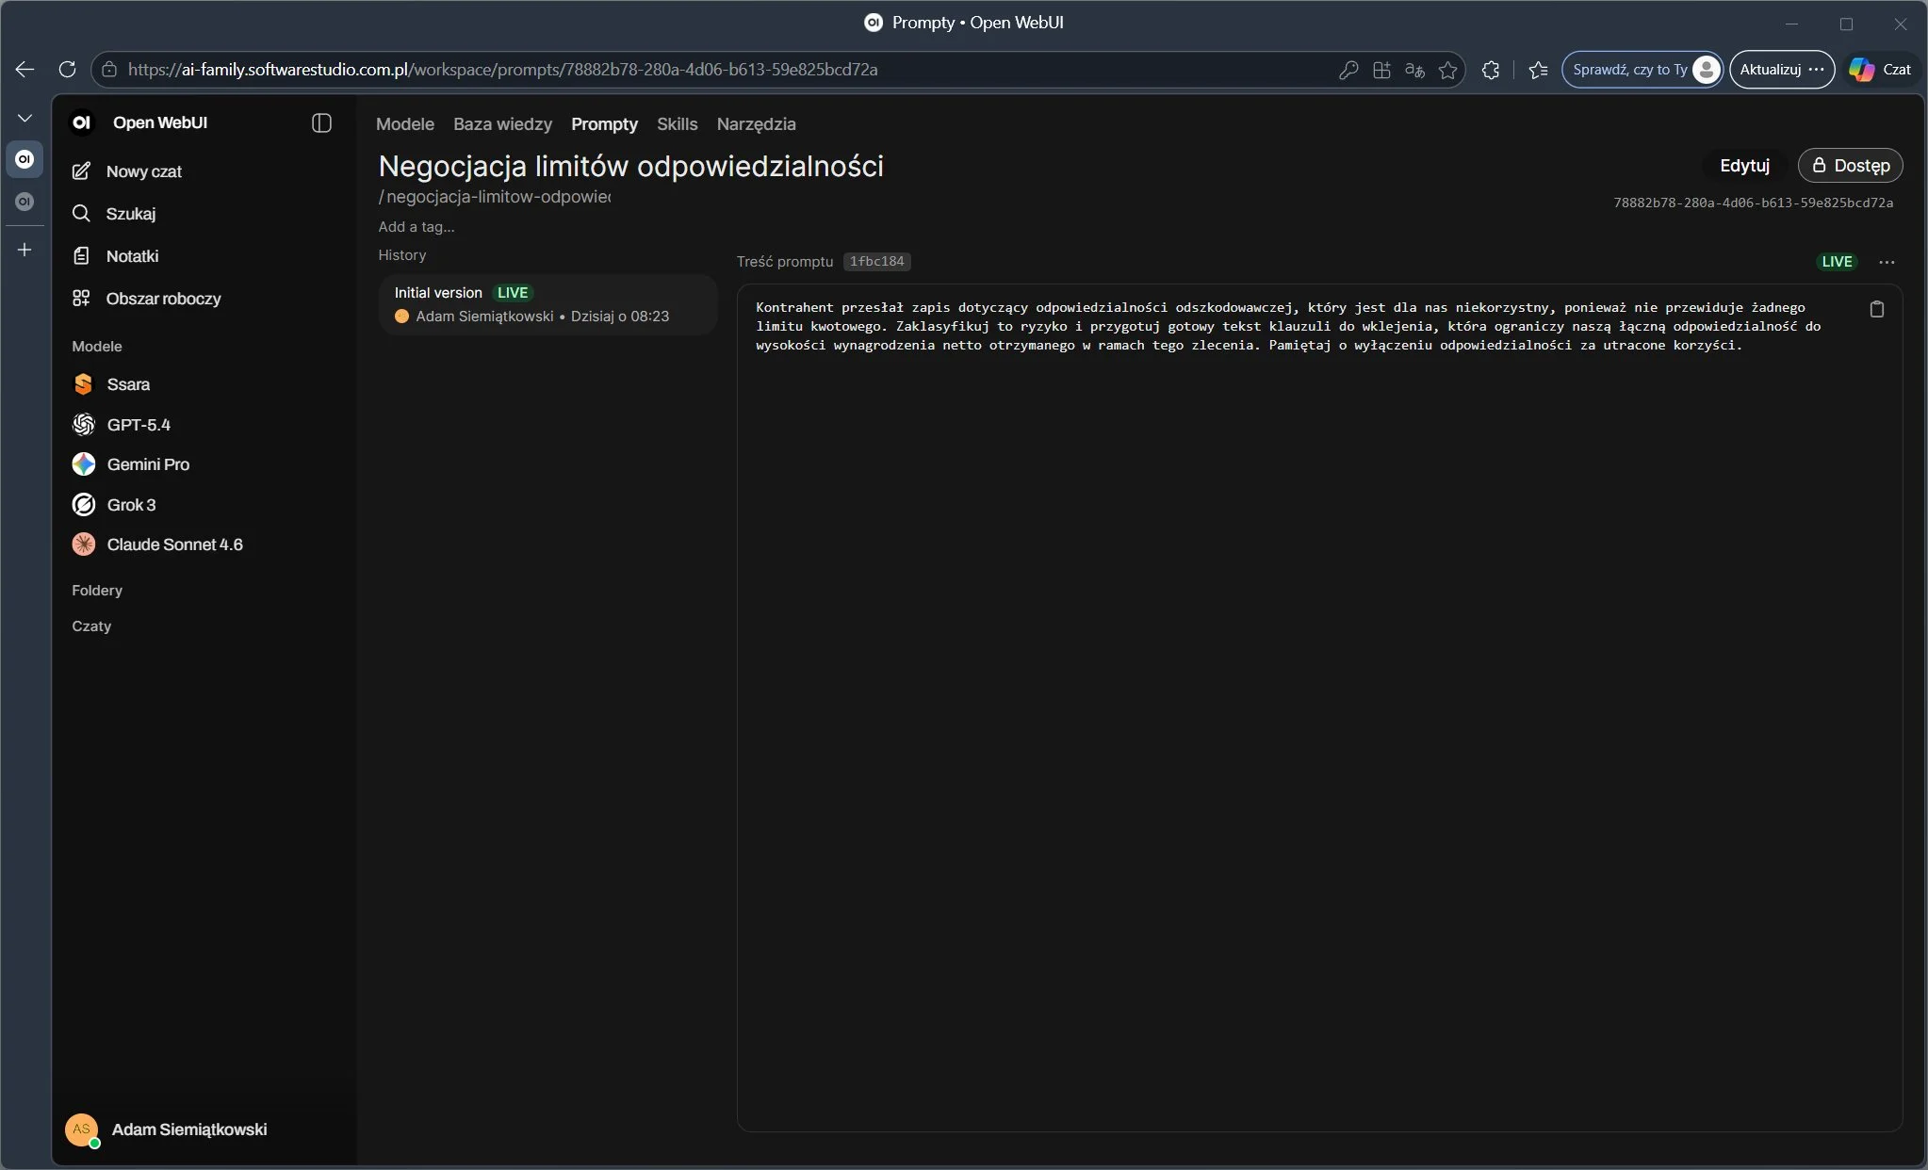
Task: Click the Edytuj button
Action: coord(1744,166)
